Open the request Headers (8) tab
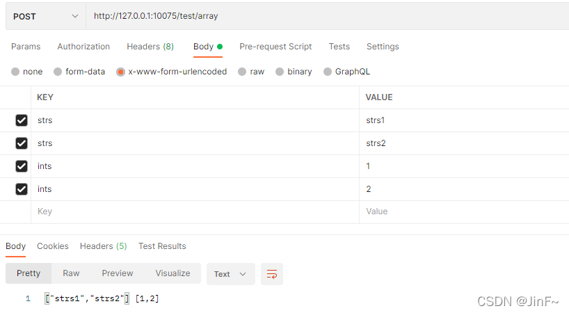This screenshot has height=313, width=569. (150, 47)
